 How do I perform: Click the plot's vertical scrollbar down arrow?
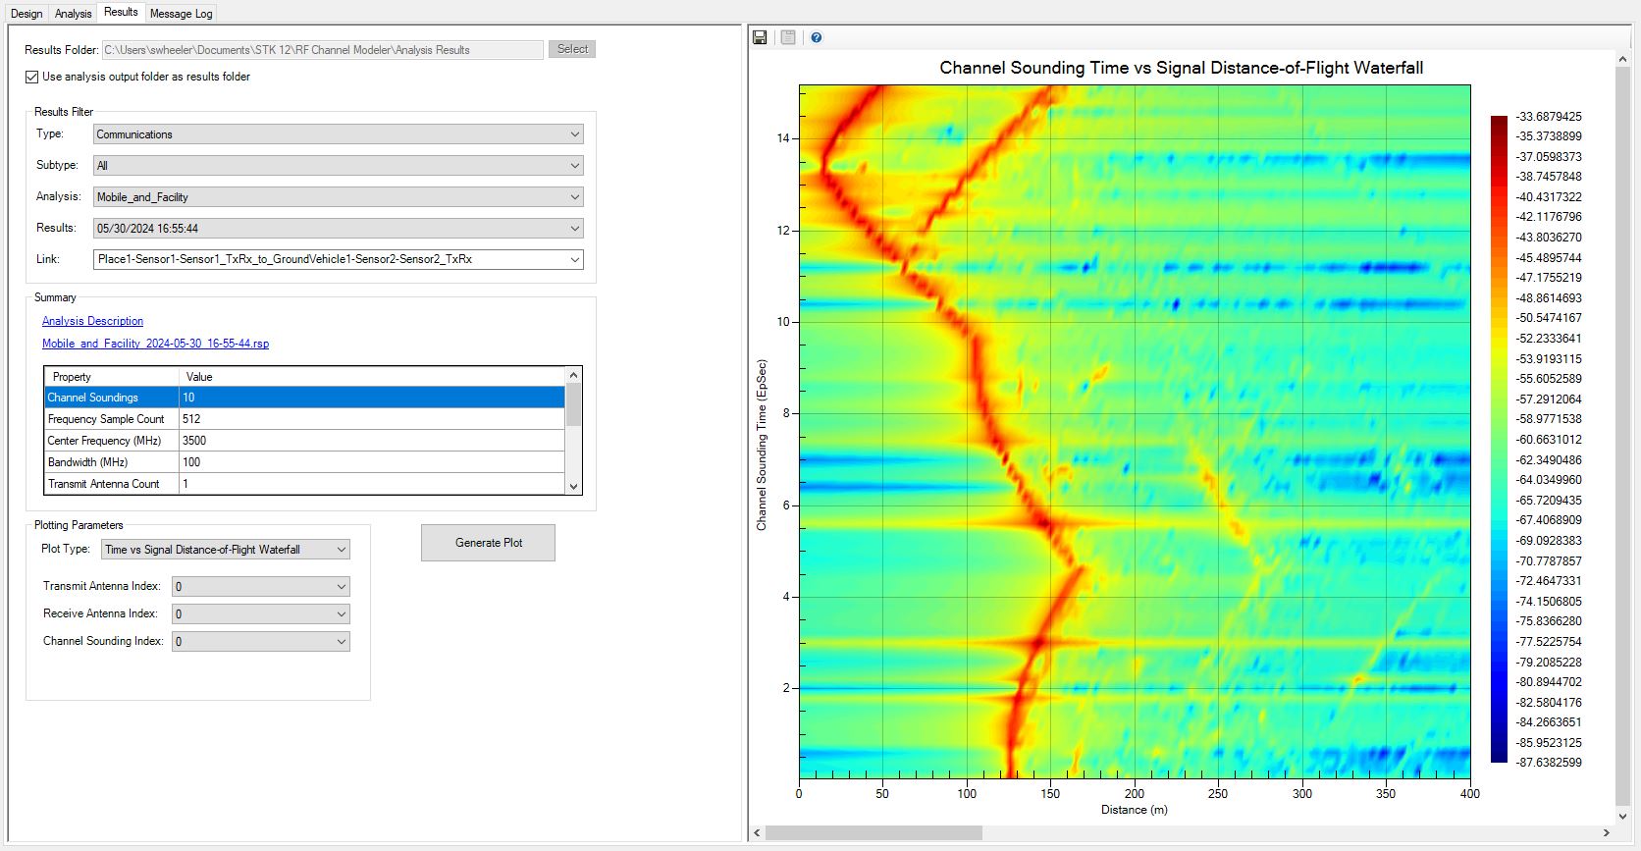tap(1622, 816)
